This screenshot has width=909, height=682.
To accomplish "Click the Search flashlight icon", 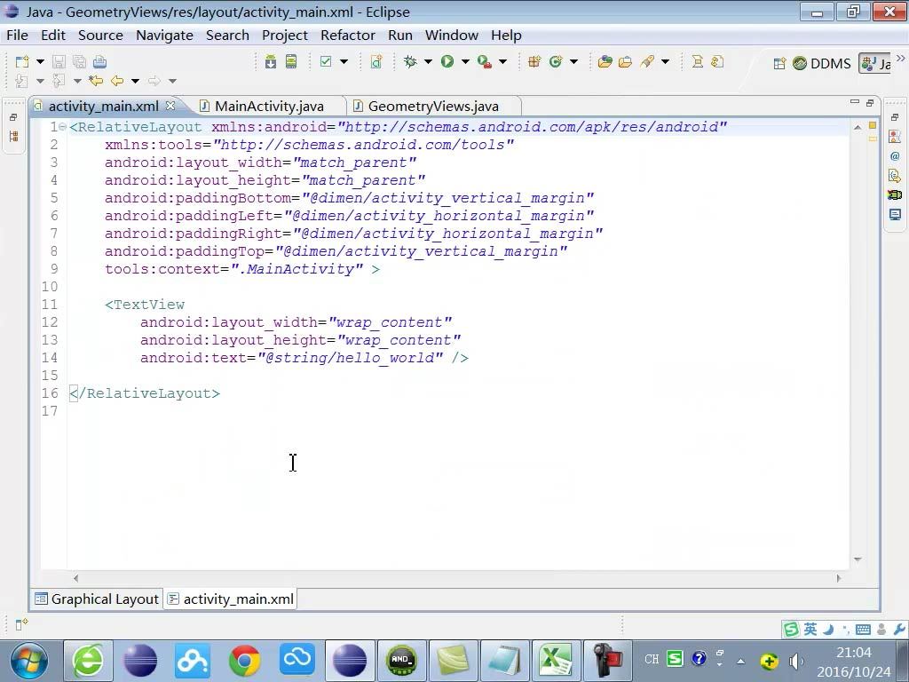I will pyautogui.click(x=647, y=61).
